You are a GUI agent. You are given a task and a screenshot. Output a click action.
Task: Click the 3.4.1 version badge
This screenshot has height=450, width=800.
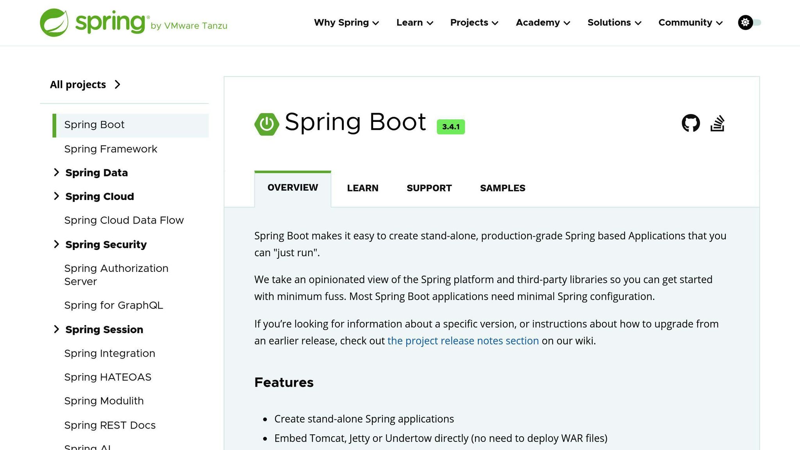click(450, 126)
